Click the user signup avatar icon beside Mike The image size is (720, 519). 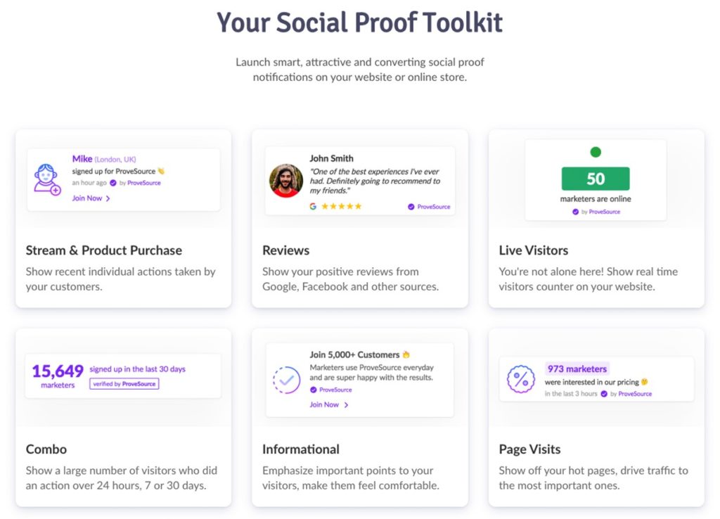47,179
